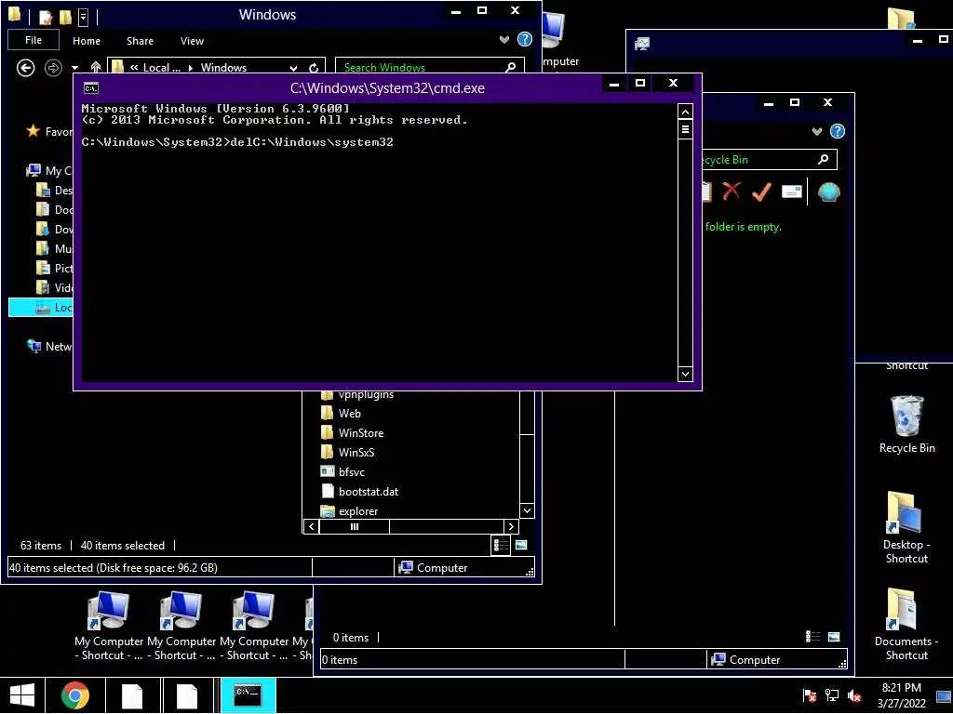
Task: Switch to large icons view in Windows explorer
Action: (521, 545)
